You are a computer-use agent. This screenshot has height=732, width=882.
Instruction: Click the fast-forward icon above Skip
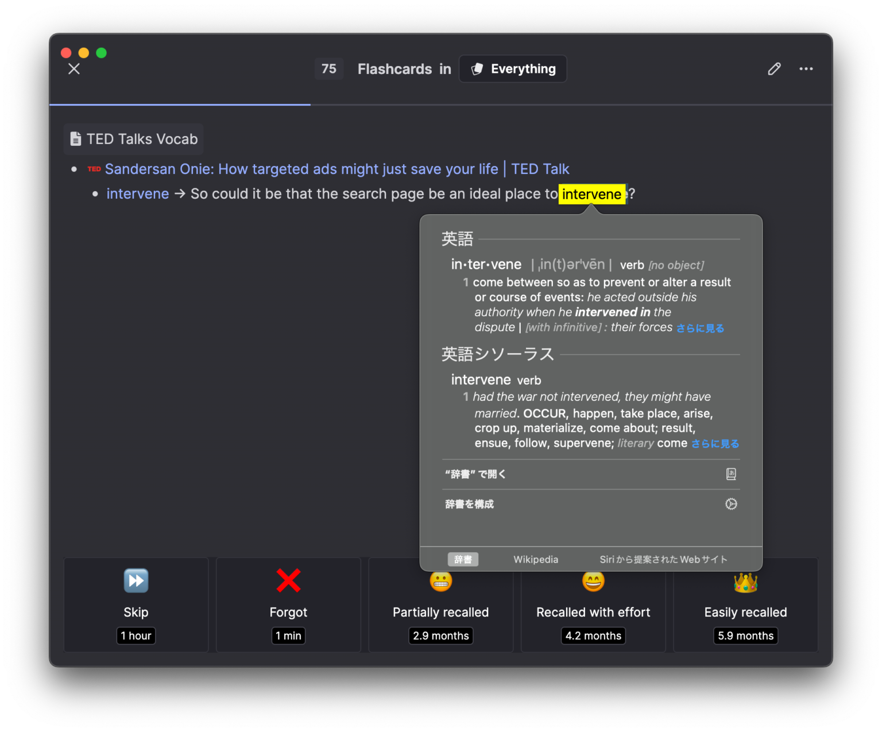coord(136,580)
